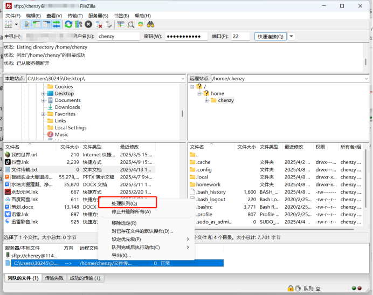The height and width of the screenshot is (295, 373).
Task: Select local file 抖音.lnk
Action: tap(20, 162)
